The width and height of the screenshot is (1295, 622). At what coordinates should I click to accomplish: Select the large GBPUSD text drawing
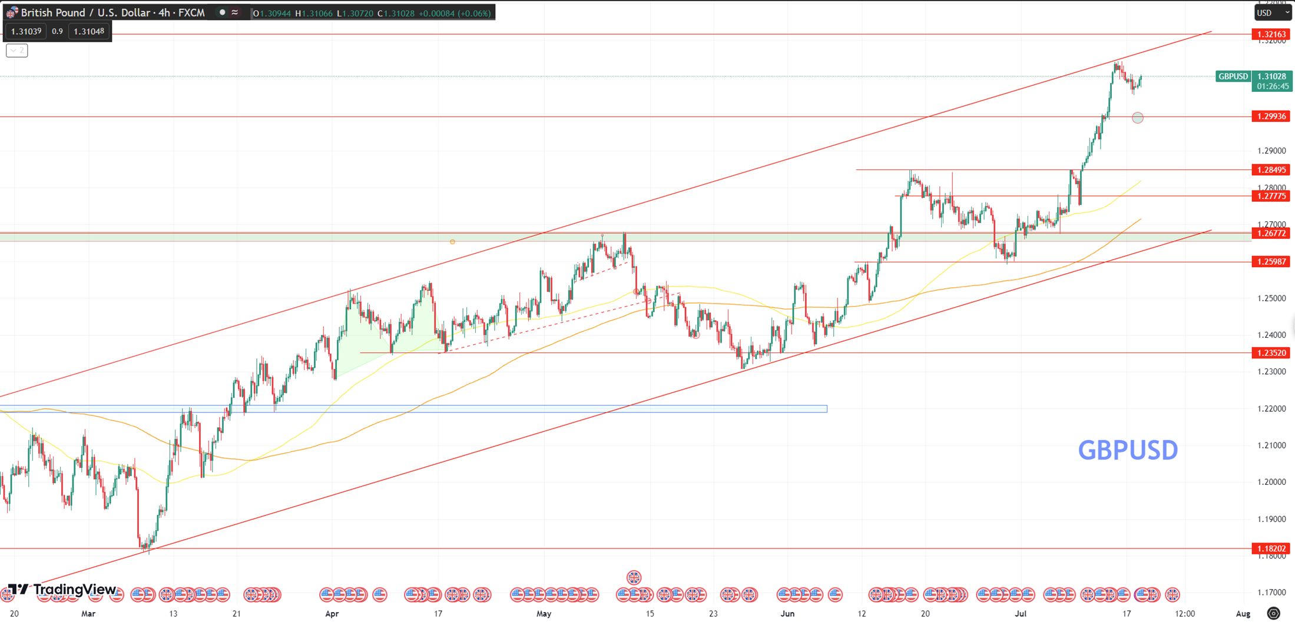[x=1128, y=450]
